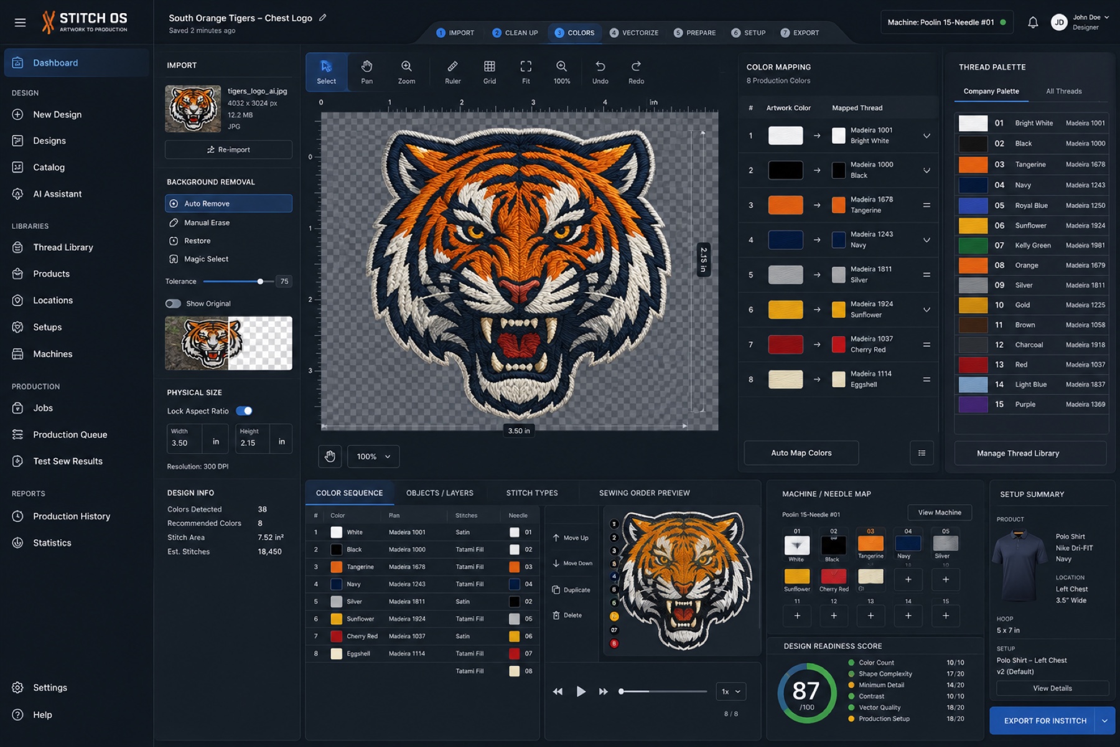Play the sewing order preview

(581, 691)
